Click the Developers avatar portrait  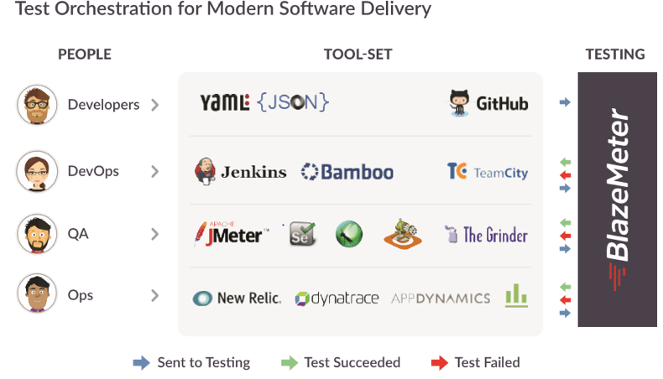pos(37,105)
